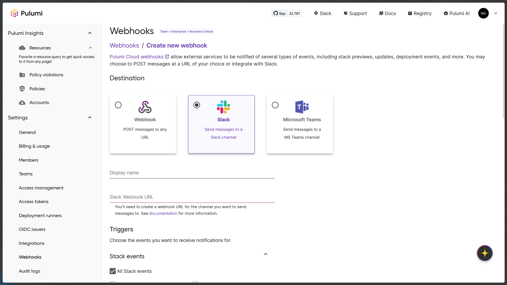This screenshot has width=507, height=285.
Task: Click the Slack Webhook URL field
Action: point(192,197)
